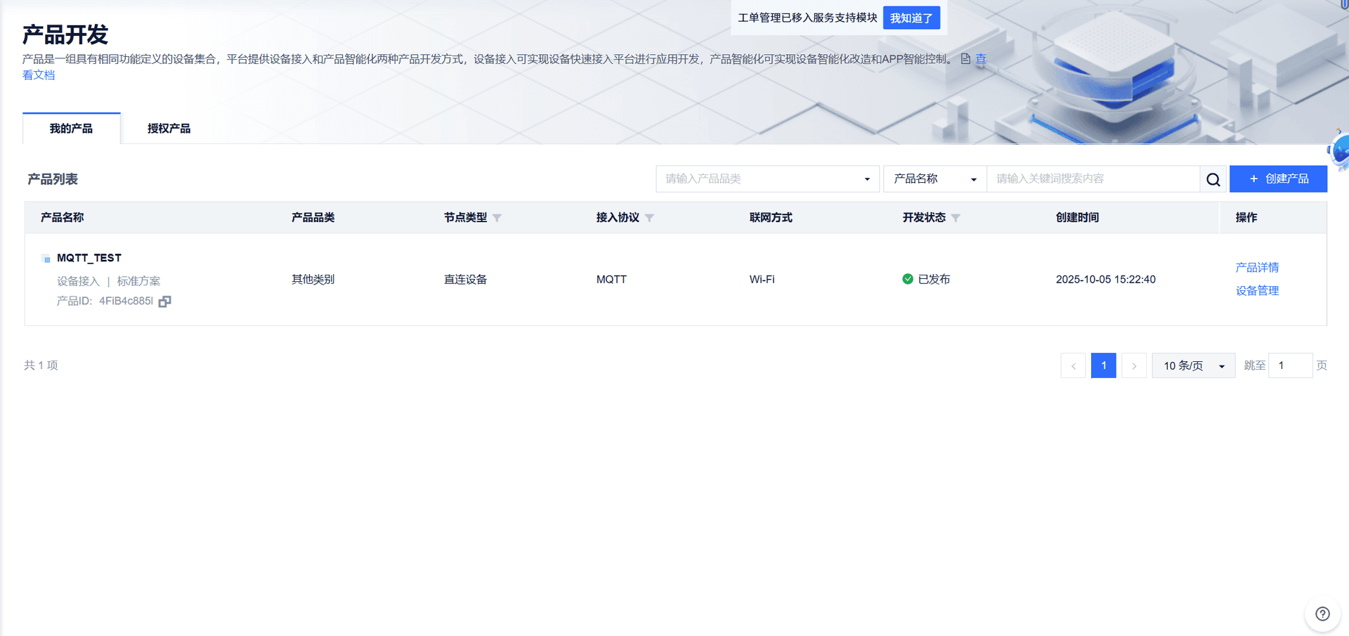Copy the product ID 4FiB4c885l

(x=164, y=301)
